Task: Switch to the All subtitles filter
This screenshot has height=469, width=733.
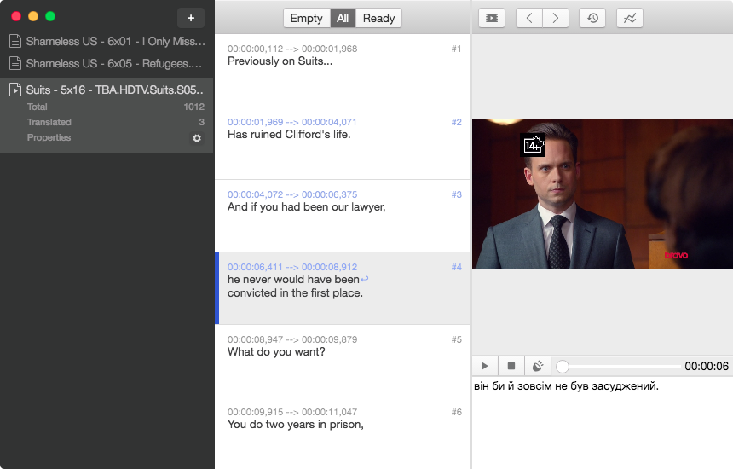Action: [343, 18]
